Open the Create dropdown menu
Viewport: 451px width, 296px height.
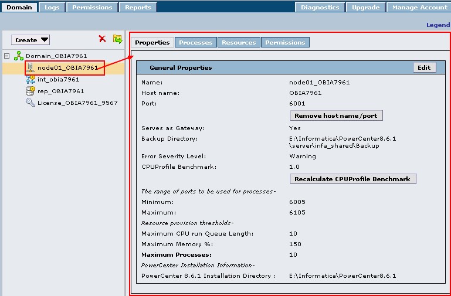pos(30,40)
